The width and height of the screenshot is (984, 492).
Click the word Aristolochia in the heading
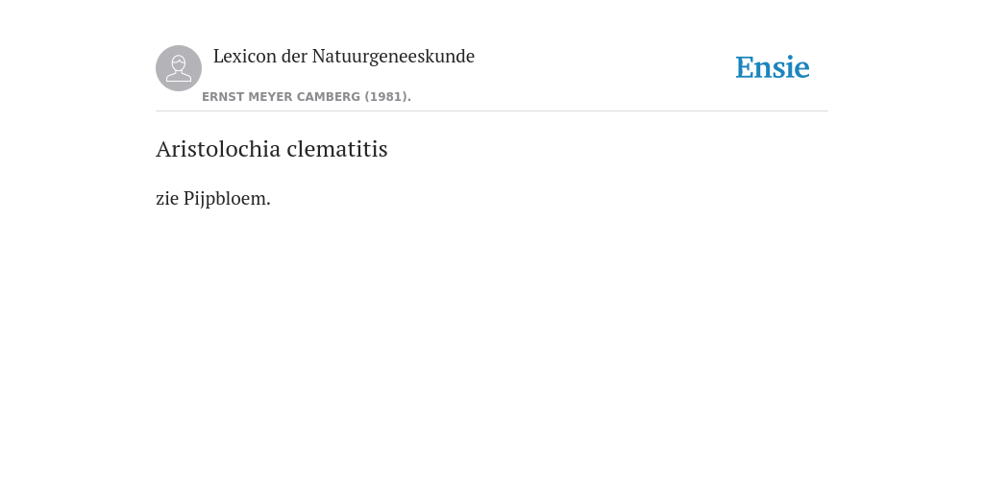(218, 149)
